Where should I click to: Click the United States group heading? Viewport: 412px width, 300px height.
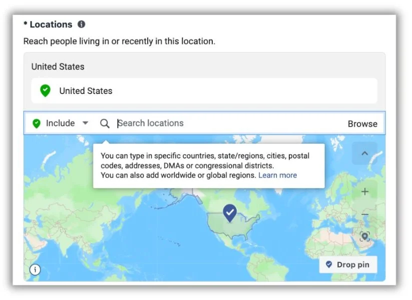[58, 66]
